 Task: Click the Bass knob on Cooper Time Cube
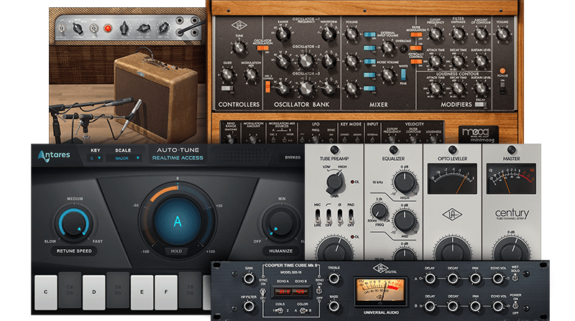[x=333, y=307]
